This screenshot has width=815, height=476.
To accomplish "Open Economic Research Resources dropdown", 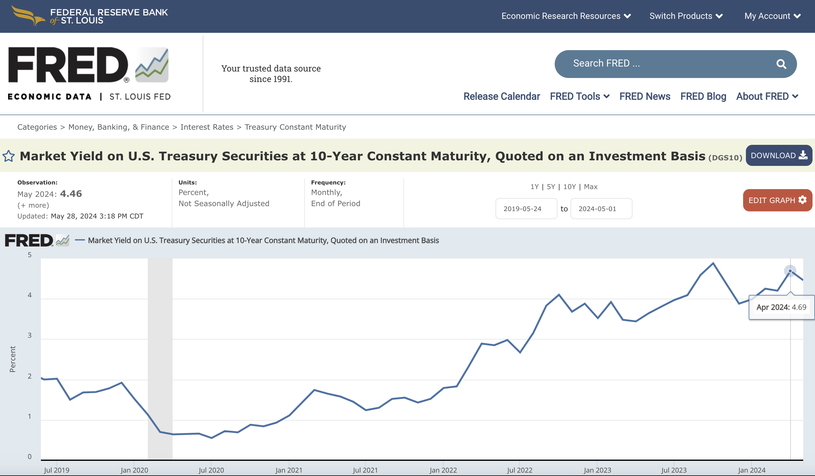I will point(566,16).
